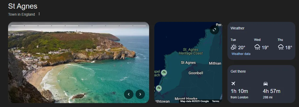Open the map Terms link
Screen dimensions: 299x107
(x=215, y=101)
